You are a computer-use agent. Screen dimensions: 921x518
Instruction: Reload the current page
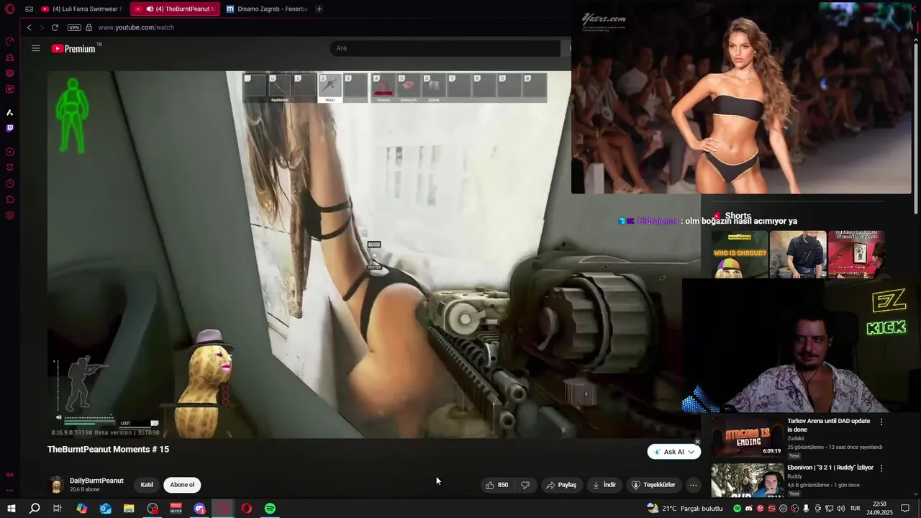pyautogui.click(x=55, y=27)
